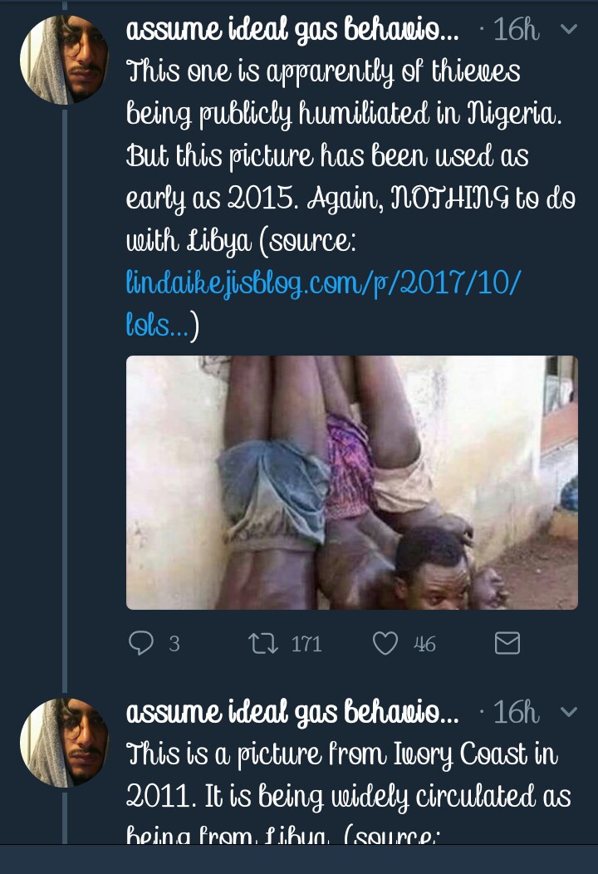Screen dimensions: 598x874
Task: Open the profile picture on the Nigeria tweet
Action: (x=64, y=59)
